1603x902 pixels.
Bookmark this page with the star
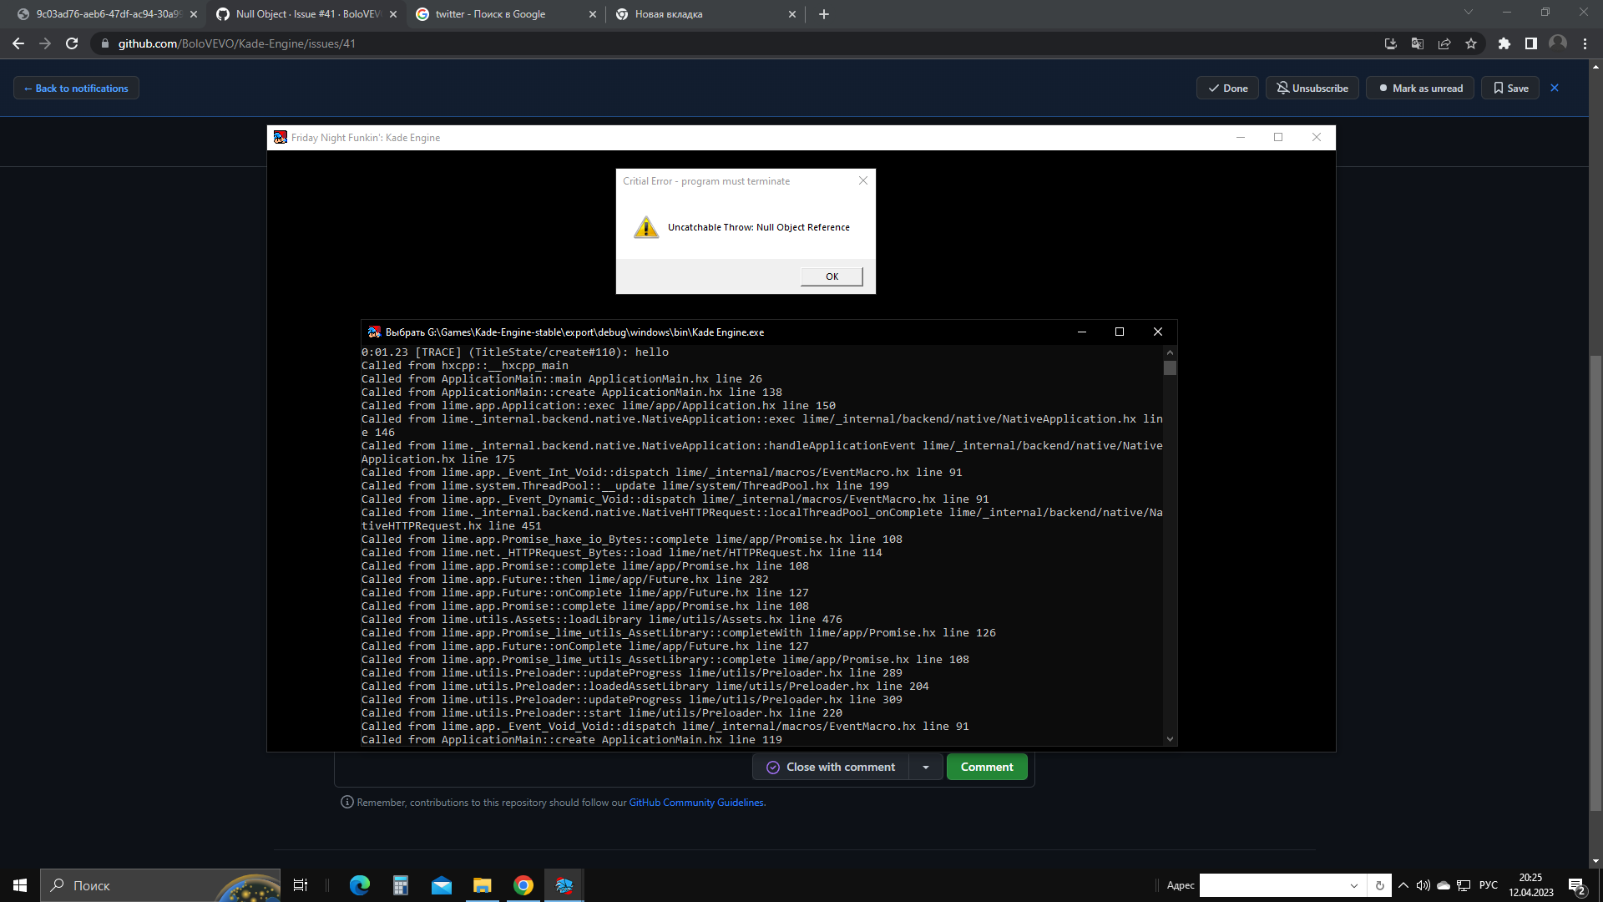(x=1472, y=43)
